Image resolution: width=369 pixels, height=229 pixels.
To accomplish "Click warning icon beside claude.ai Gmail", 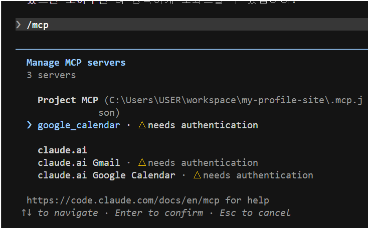I will 142,162.
